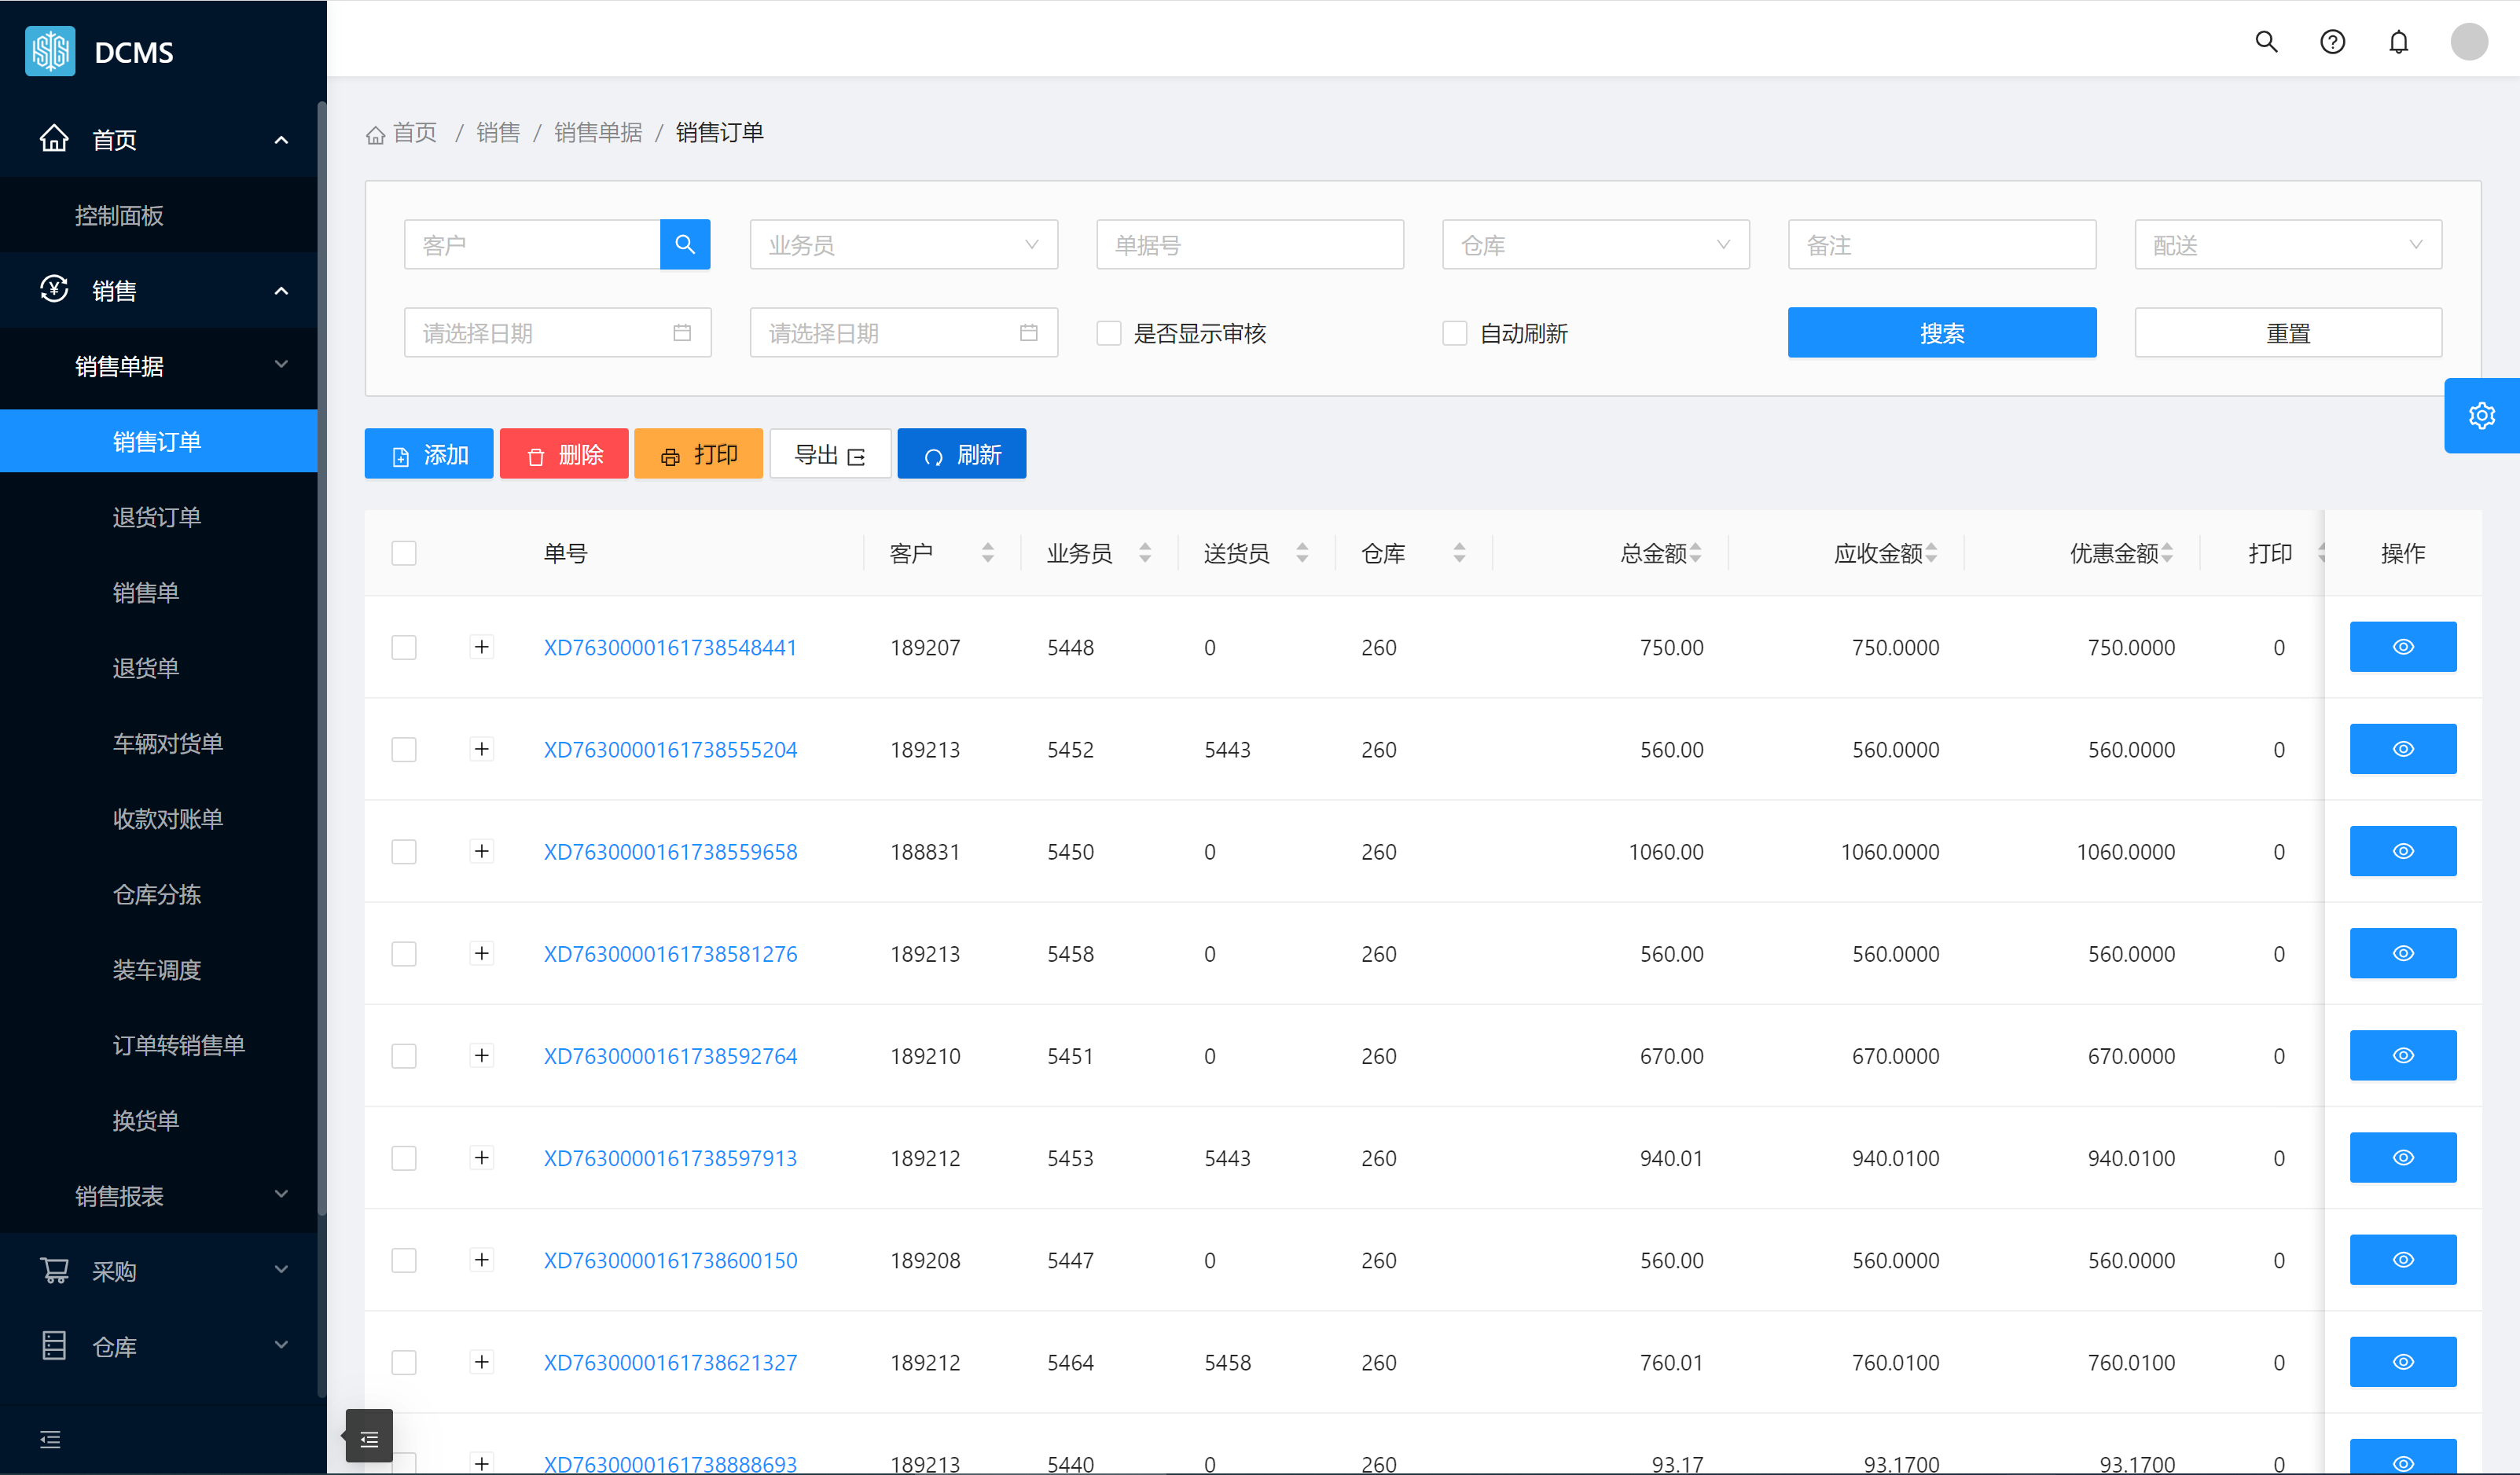Image resolution: width=2520 pixels, height=1475 pixels.
Task: Click the blue 搜索 button
Action: [1941, 333]
